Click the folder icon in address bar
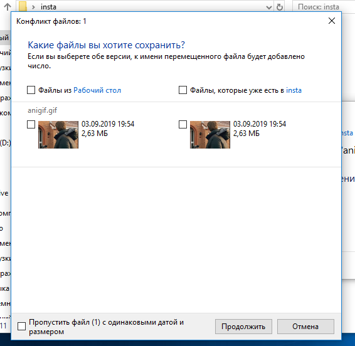Screen dimensions: 355x346 23,6
